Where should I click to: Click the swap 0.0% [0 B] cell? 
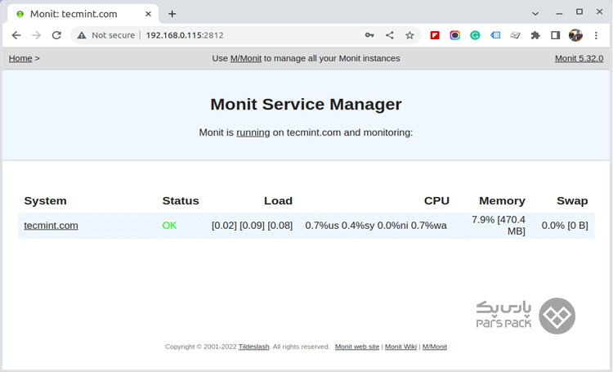[x=565, y=226]
